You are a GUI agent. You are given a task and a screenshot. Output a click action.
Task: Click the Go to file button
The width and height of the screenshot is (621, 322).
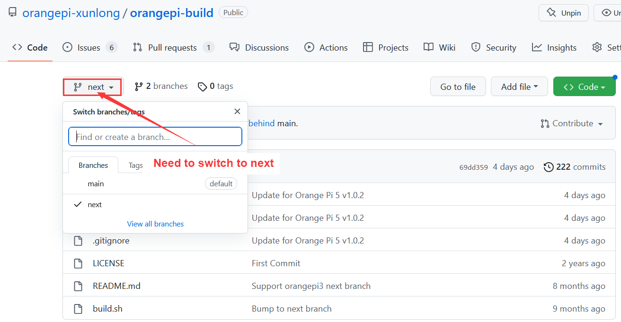[x=458, y=87]
